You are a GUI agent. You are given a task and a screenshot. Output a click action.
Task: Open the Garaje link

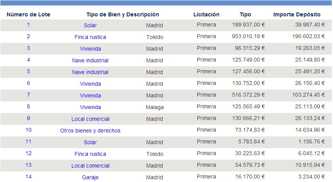tap(90, 177)
